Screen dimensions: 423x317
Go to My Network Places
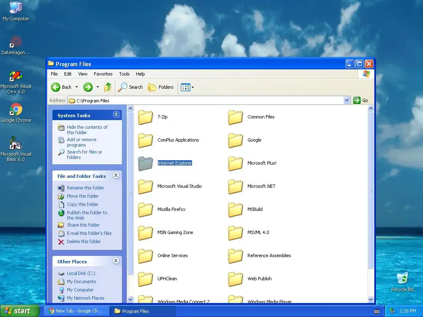(x=85, y=298)
